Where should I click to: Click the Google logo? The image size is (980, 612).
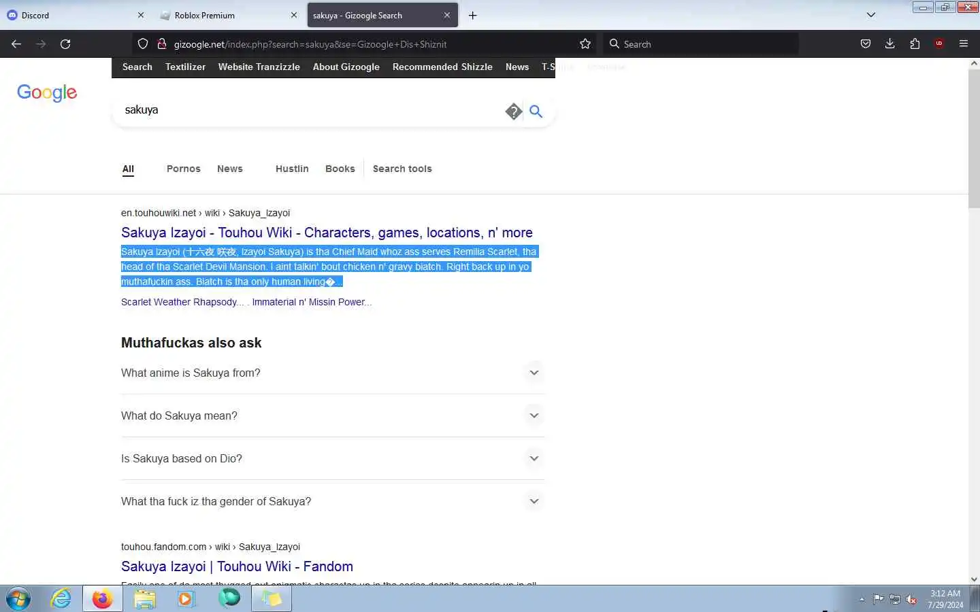[x=47, y=92]
